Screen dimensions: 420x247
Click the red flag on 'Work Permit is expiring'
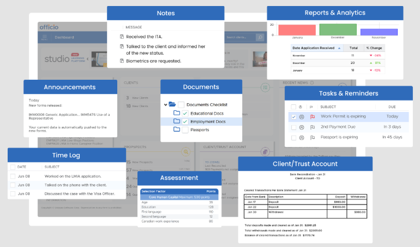313,117
